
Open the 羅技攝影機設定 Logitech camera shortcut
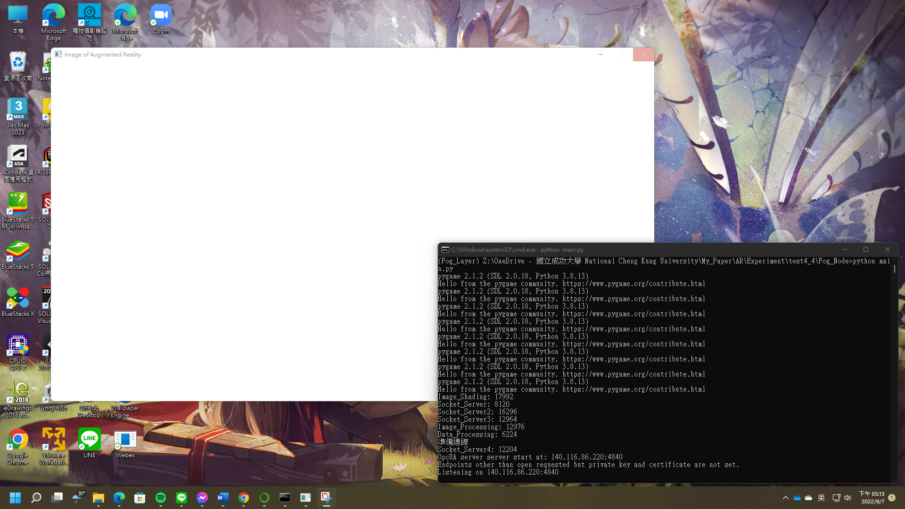tap(89, 22)
